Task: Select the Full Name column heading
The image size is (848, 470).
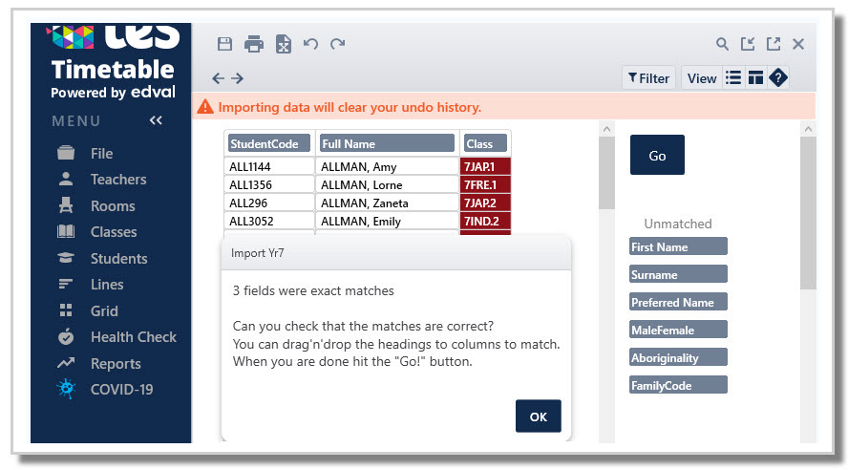Action: (x=387, y=144)
